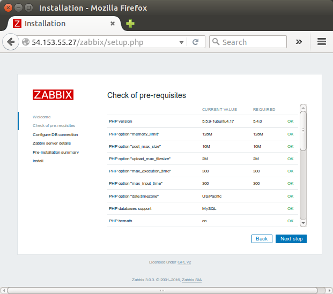
Task: Click the requisites list scroll-up arrow
Action: pyautogui.click(x=303, y=108)
